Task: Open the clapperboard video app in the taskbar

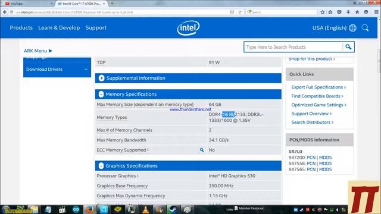Action: pyautogui.click(x=62, y=209)
